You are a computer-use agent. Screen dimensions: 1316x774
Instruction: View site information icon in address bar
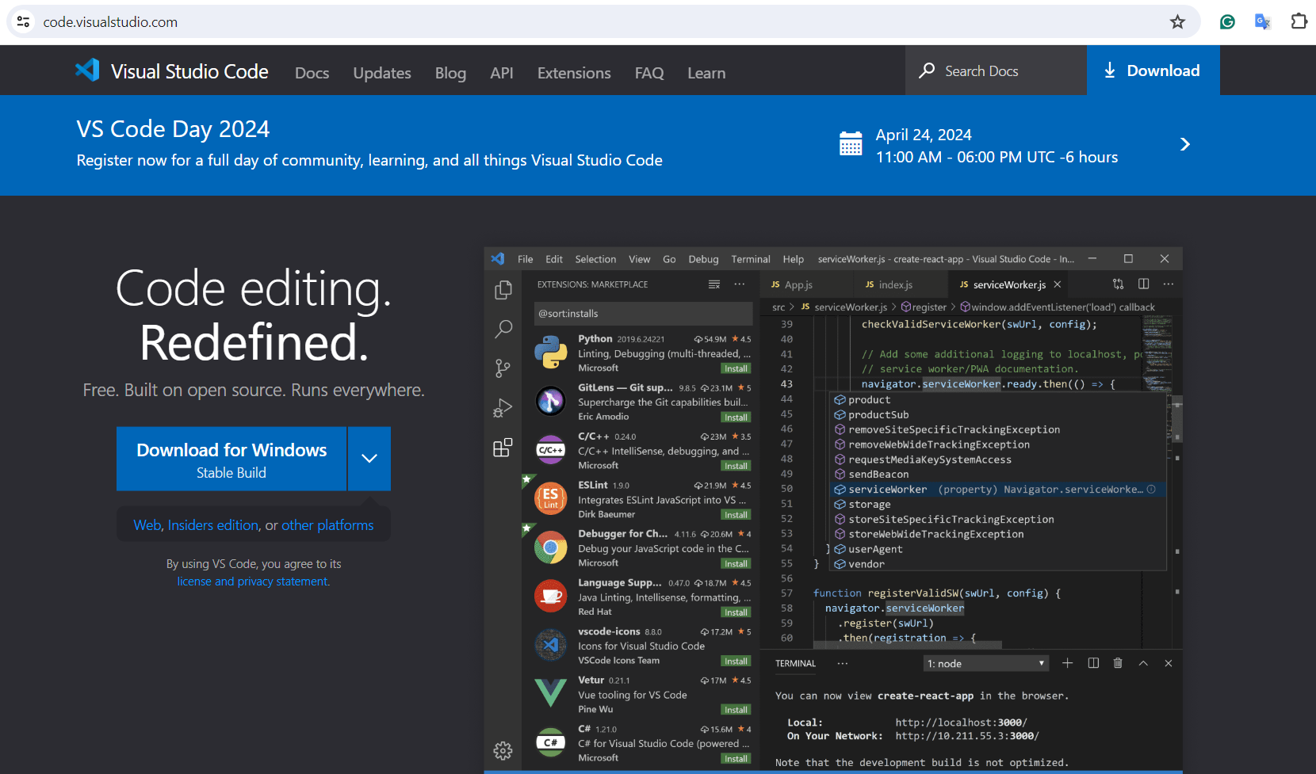pyautogui.click(x=24, y=22)
